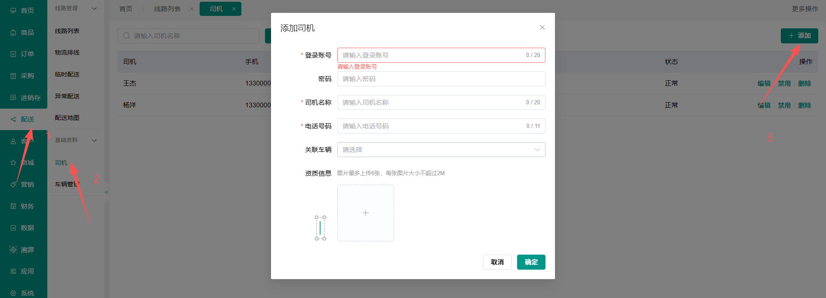Open the 系统 system sidebar icon

[13, 293]
